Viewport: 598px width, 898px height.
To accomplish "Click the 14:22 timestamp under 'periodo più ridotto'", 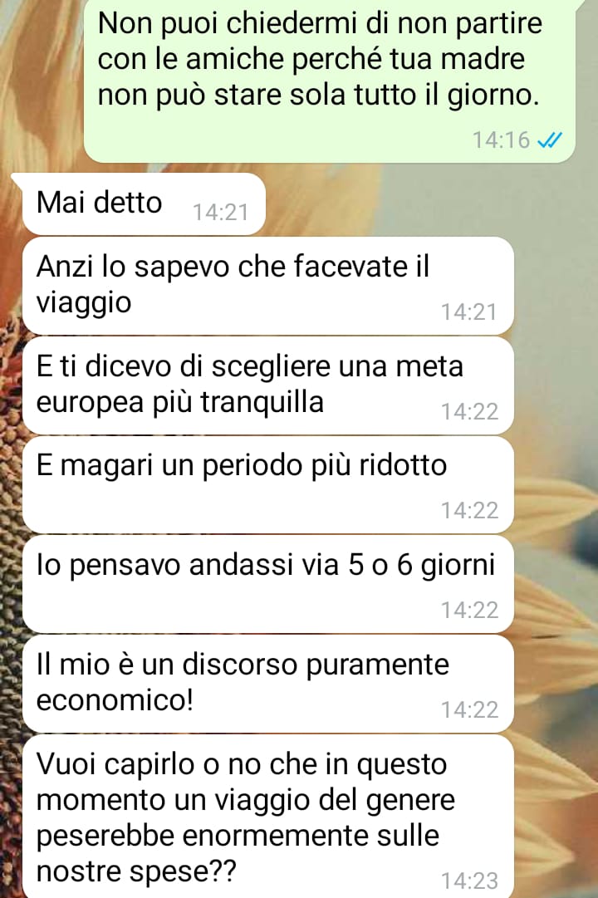I will (469, 510).
